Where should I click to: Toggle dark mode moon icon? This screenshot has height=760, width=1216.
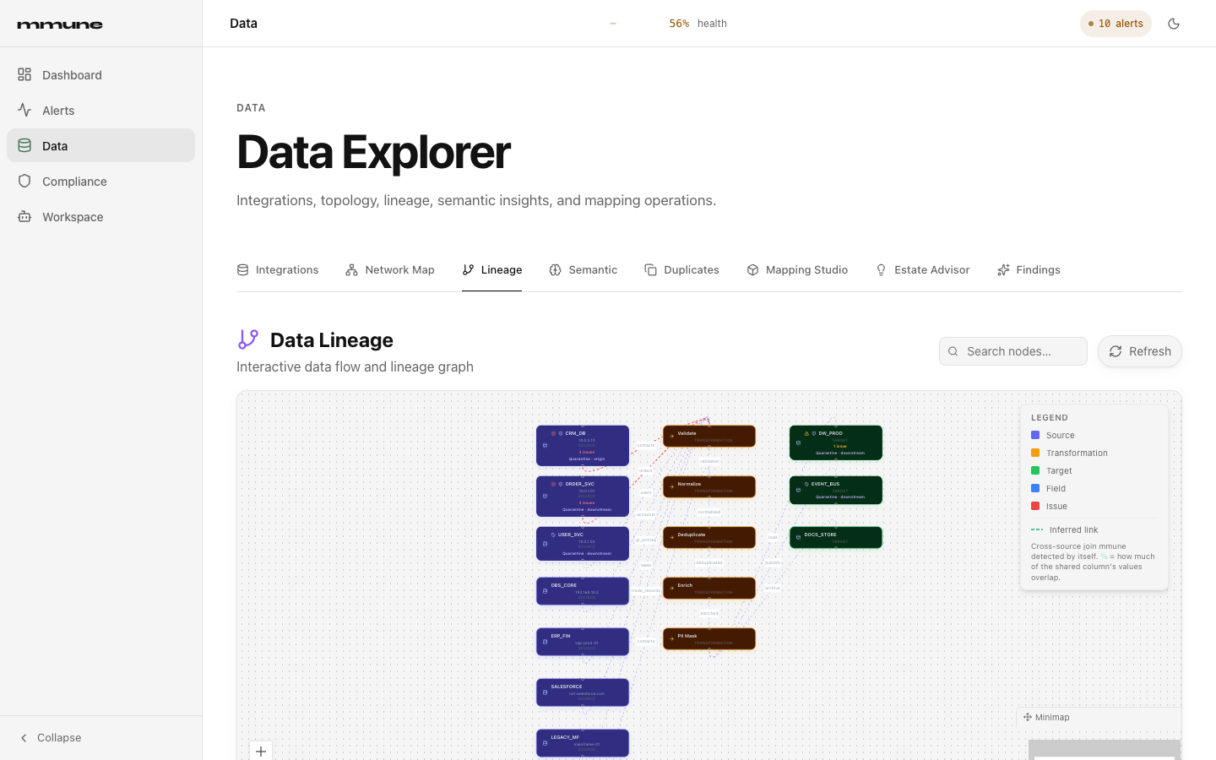pyautogui.click(x=1174, y=24)
